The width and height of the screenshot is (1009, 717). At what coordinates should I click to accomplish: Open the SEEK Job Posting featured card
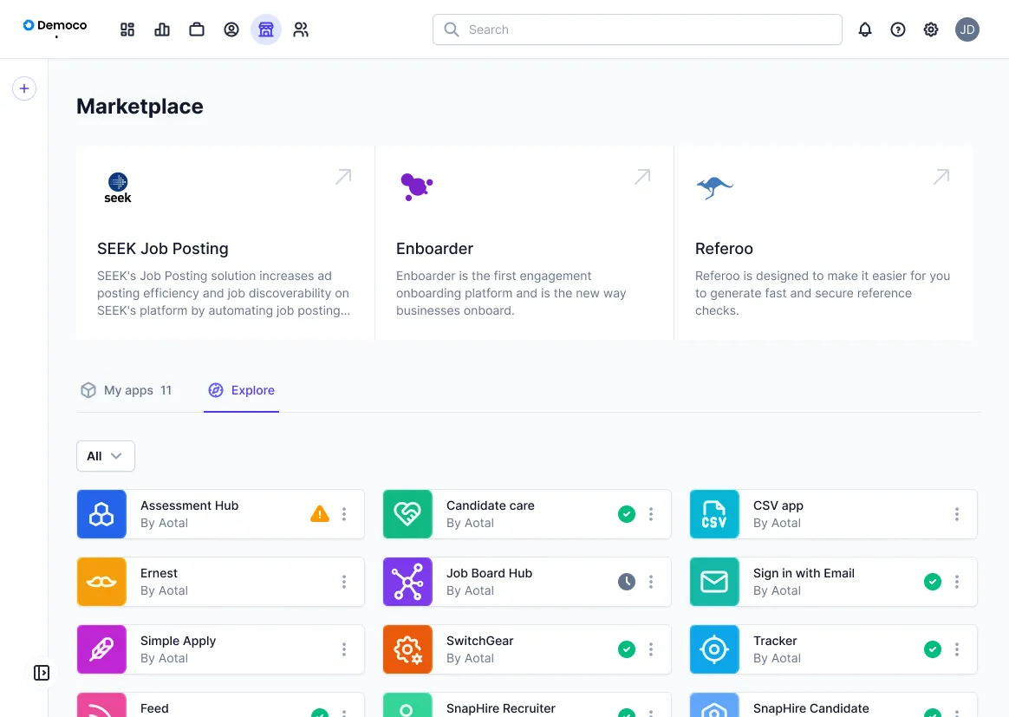[x=225, y=243]
